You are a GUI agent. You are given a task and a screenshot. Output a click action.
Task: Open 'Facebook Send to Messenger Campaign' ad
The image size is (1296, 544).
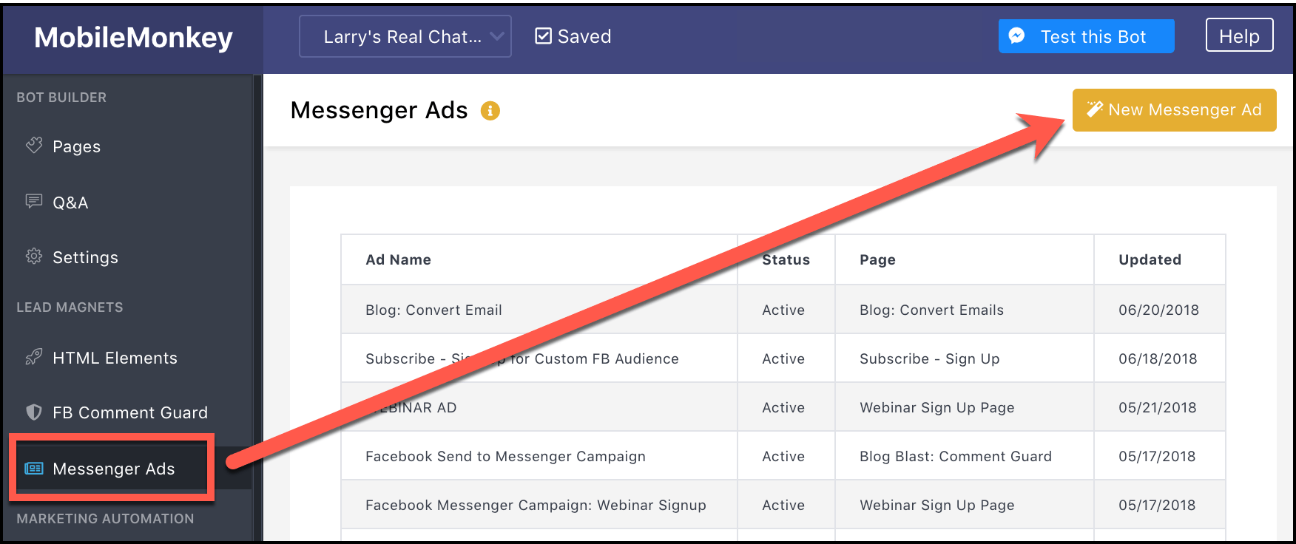[505, 456]
